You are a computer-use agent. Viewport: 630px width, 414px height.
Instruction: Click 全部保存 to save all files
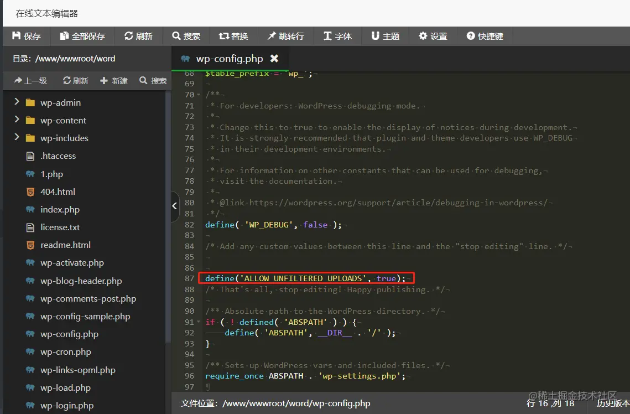point(82,36)
